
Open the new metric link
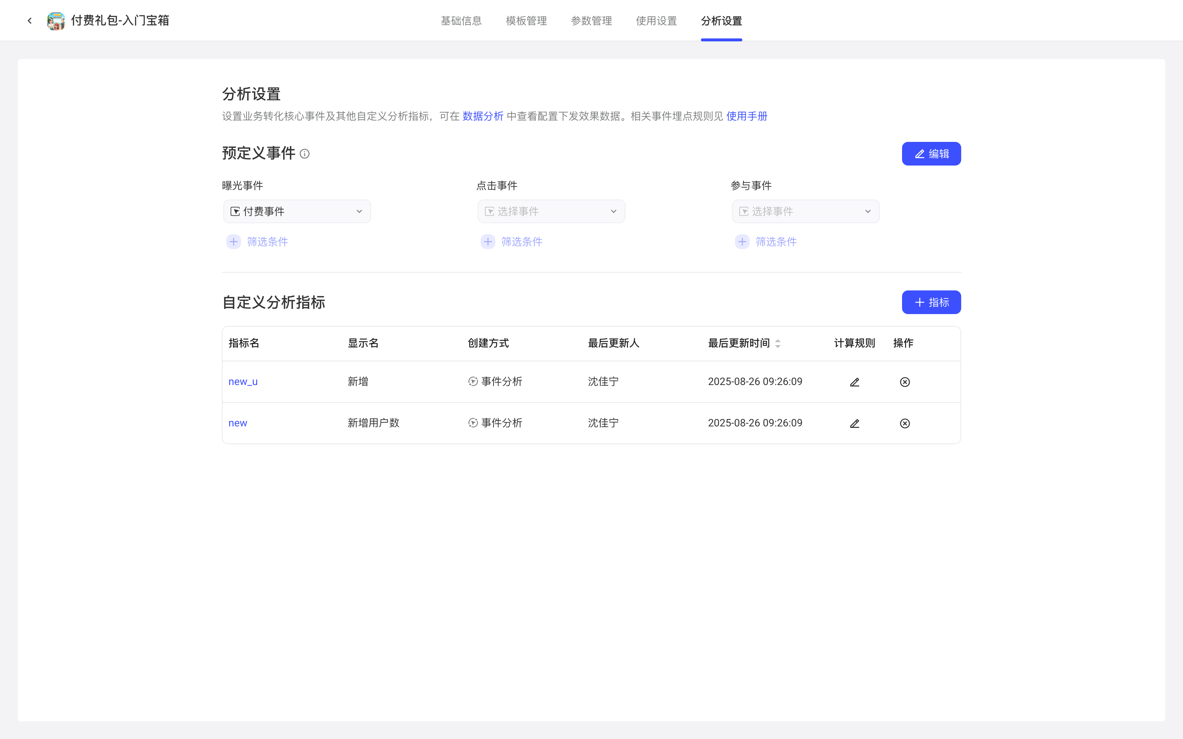(x=238, y=423)
